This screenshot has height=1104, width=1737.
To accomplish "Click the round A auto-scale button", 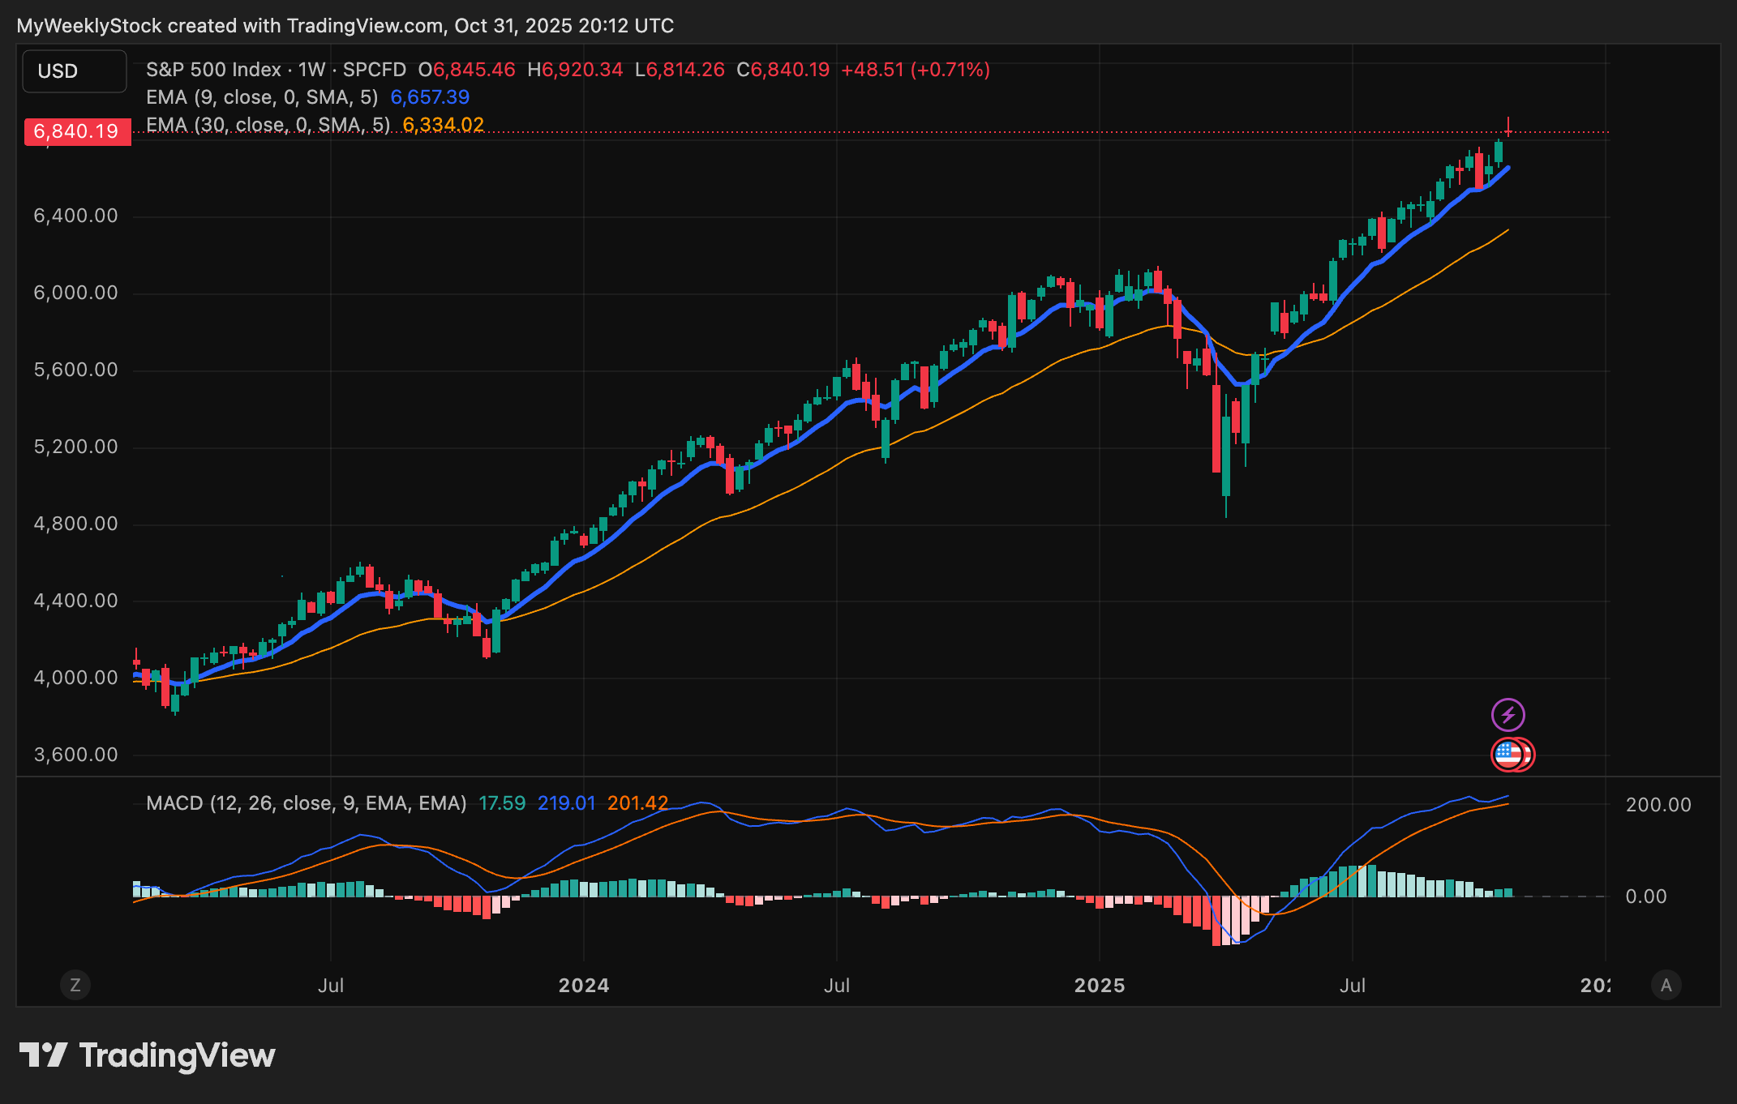I will [1666, 985].
